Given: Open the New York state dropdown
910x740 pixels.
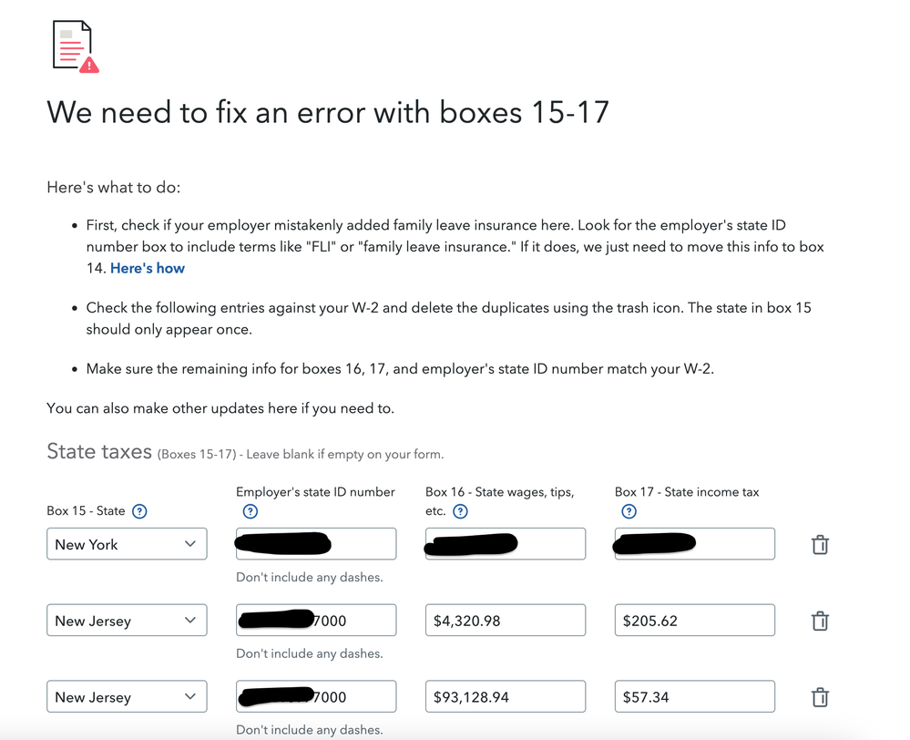Looking at the screenshot, I should coord(127,544).
